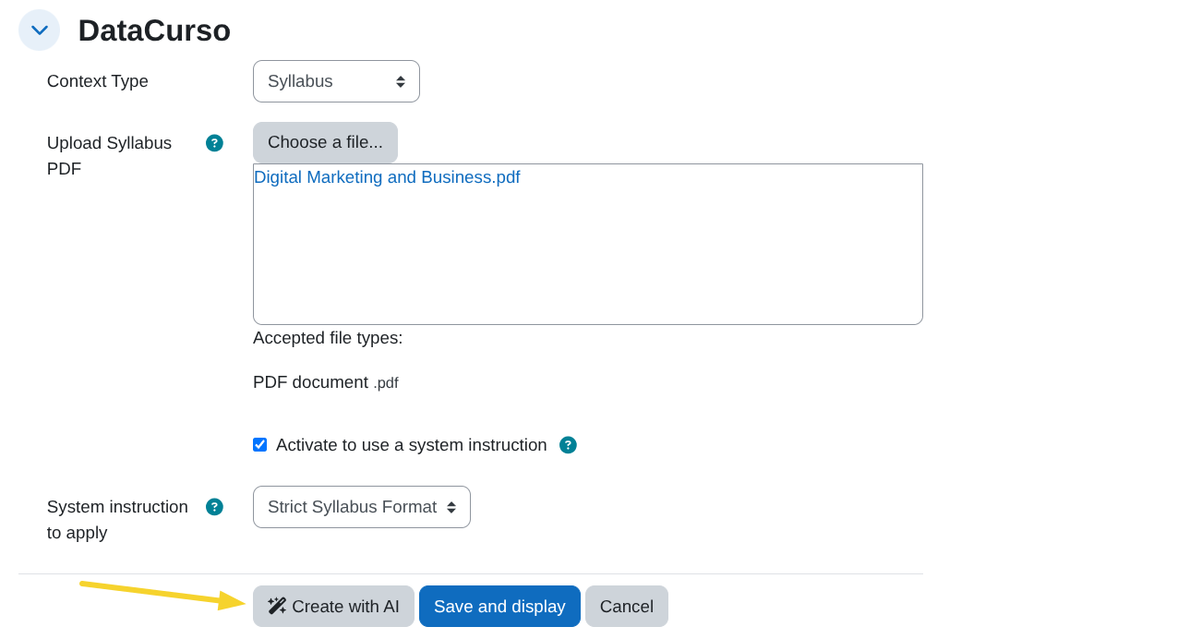Open Digital Marketing and Business.pdf
Screen dimensions: 1178x639
pyautogui.click(x=387, y=176)
